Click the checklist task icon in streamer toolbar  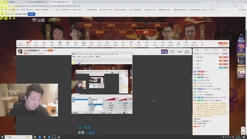coord(107,43)
